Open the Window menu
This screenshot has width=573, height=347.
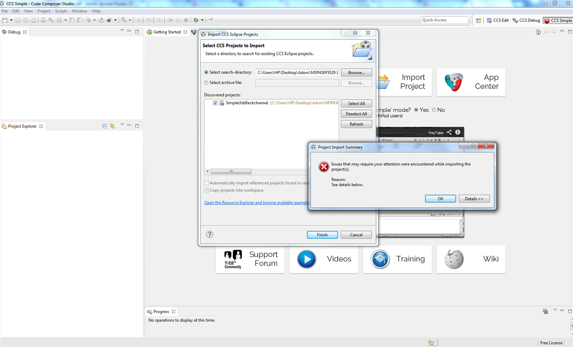(x=80, y=11)
